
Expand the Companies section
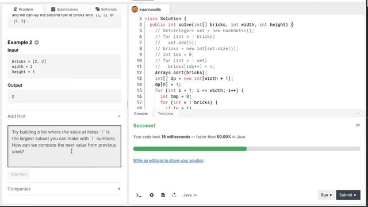(119, 189)
